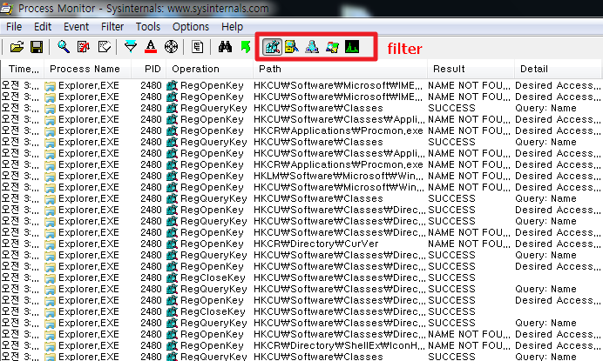The width and height of the screenshot is (603, 361).
Task: Click the Process Monitor title bar icon
Action: pos(7,8)
